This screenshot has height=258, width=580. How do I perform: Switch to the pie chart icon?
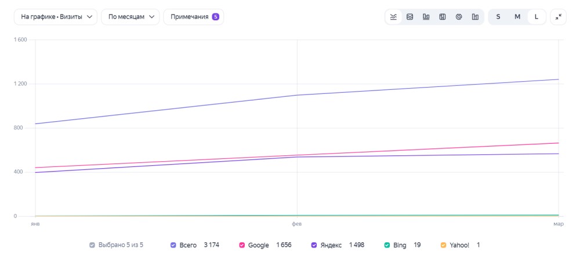[459, 17]
